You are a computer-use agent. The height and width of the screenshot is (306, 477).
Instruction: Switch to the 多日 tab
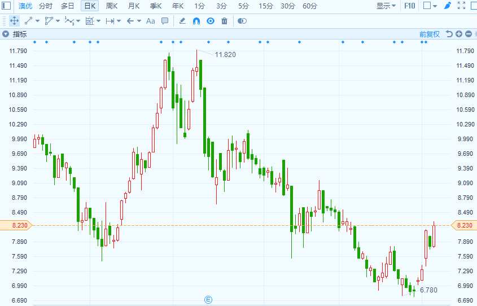[68, 6]
